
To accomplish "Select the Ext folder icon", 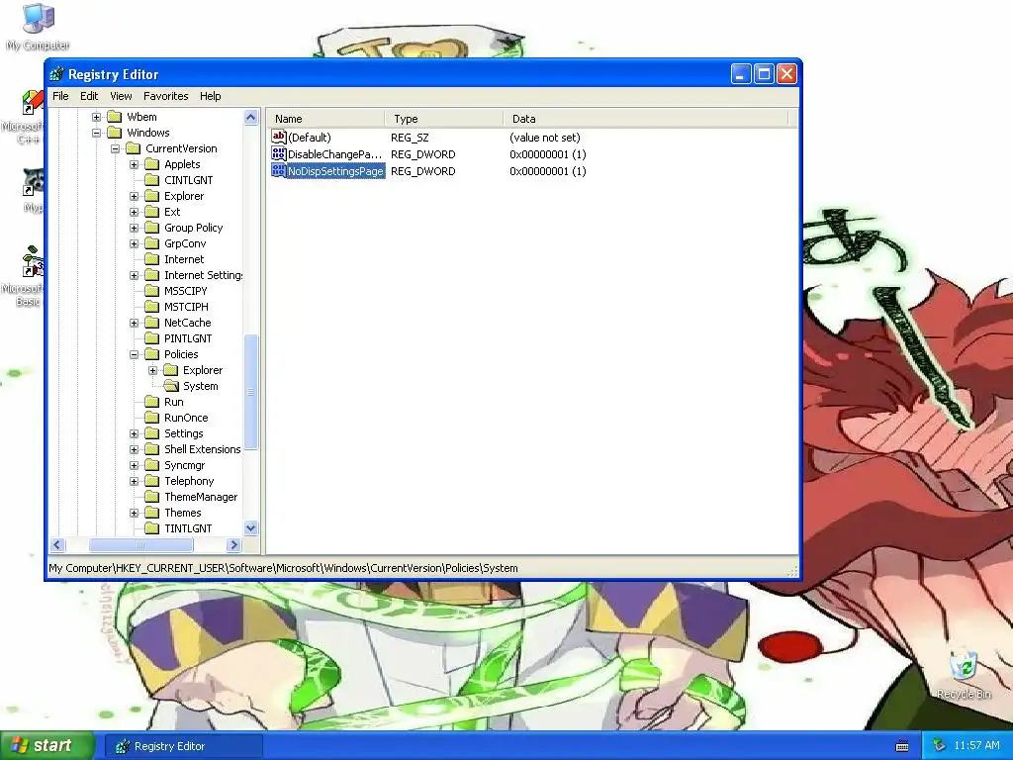I will pos(151,212).
